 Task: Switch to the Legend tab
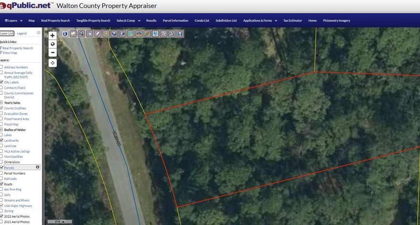[x=21, y=33]
